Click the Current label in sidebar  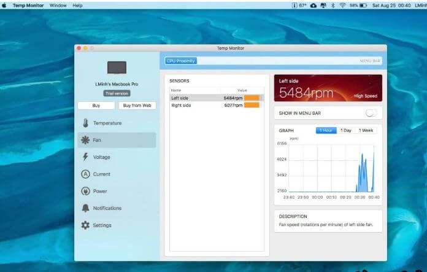tap(102, 174)
